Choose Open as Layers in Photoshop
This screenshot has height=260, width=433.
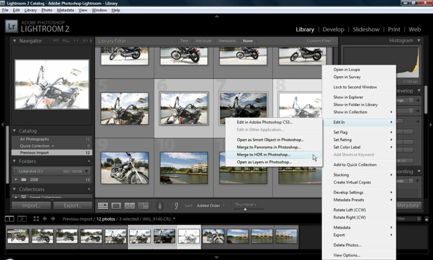[x=274, y=162]
